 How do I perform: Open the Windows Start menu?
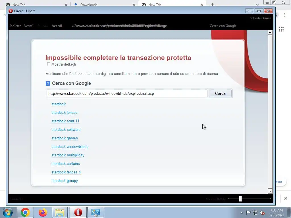point(8,212)
